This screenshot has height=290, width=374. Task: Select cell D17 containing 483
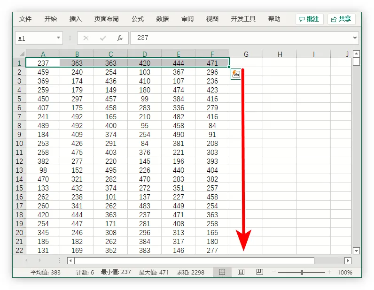[x=145, y=206]
